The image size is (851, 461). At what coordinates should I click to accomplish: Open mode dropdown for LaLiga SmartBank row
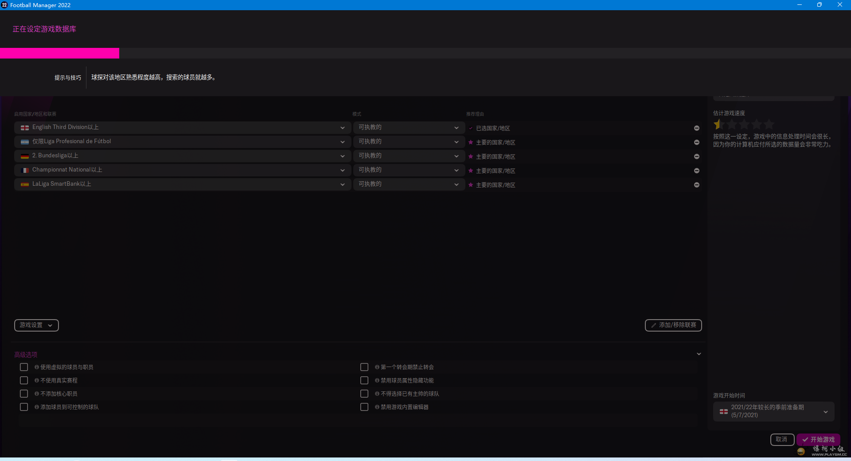[x=409, y=184]
